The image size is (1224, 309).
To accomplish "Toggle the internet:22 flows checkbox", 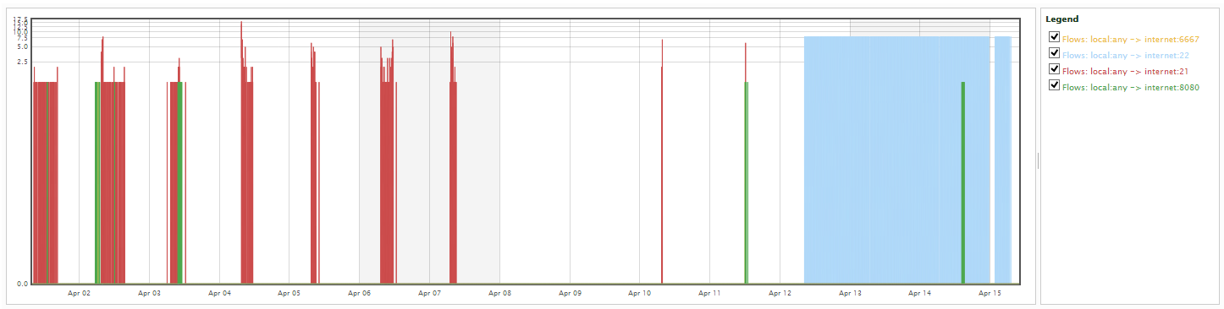I will [x=1054, y=53].
